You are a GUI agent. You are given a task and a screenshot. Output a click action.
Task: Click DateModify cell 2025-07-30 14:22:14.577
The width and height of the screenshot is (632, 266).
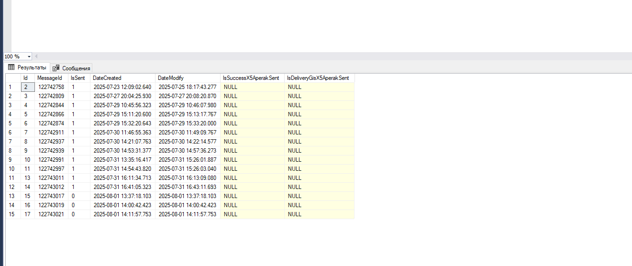[188, 142]
